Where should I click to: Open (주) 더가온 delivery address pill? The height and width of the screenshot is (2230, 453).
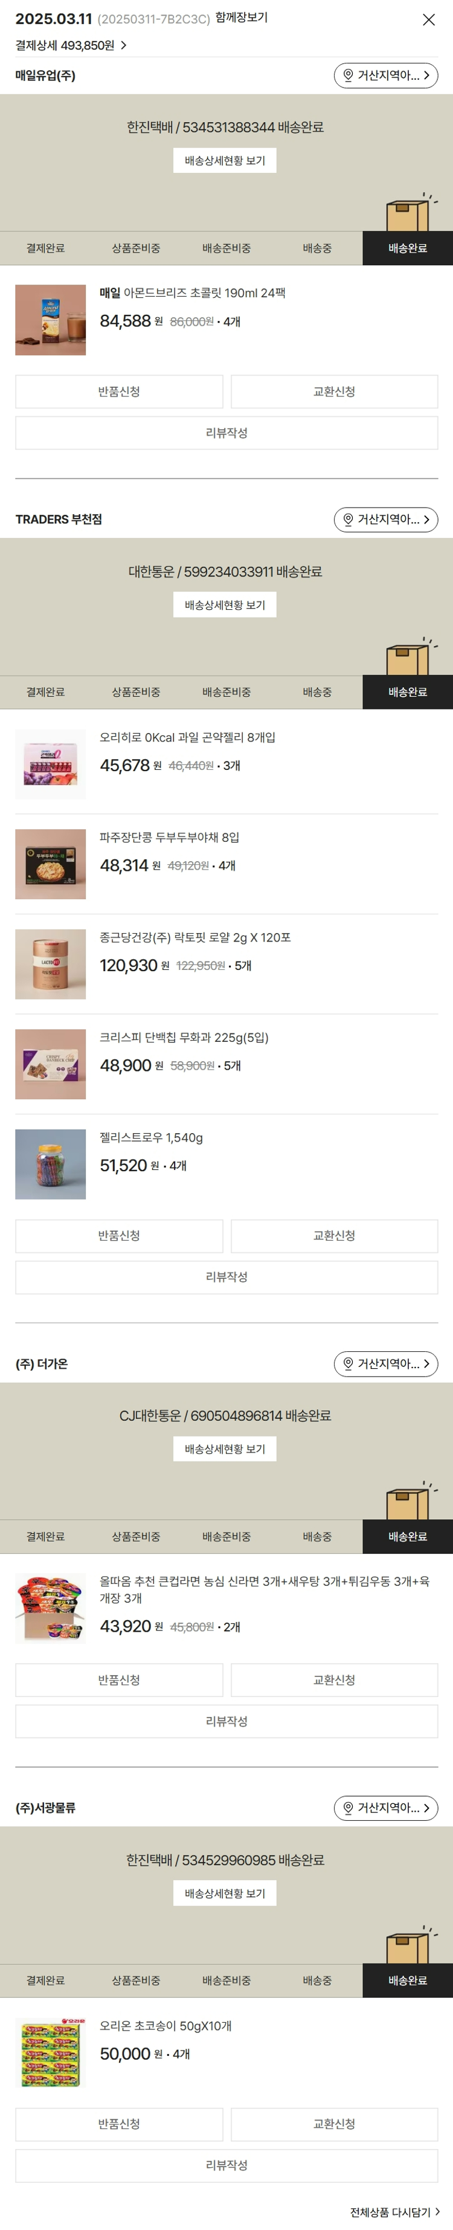click(385, 1363)
